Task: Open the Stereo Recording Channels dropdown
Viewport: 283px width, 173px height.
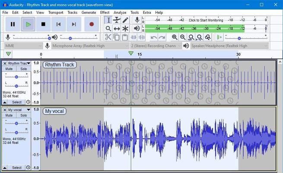Action: click(156, 46)
